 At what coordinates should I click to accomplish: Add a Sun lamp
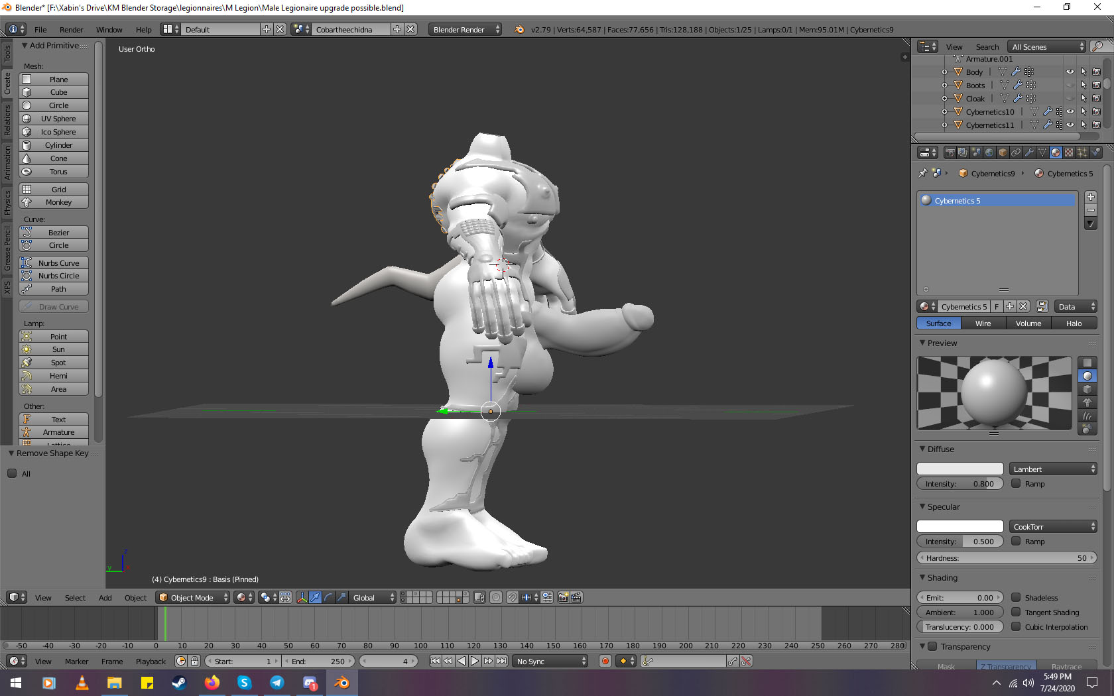point(54,349)
